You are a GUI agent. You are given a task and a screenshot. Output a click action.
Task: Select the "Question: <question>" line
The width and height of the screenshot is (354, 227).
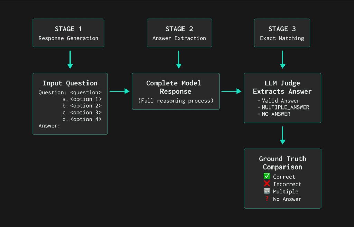tap(70, 93)
